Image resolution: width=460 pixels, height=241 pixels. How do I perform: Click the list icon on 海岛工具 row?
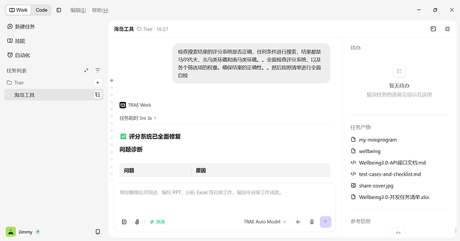[x=98, y=95]
